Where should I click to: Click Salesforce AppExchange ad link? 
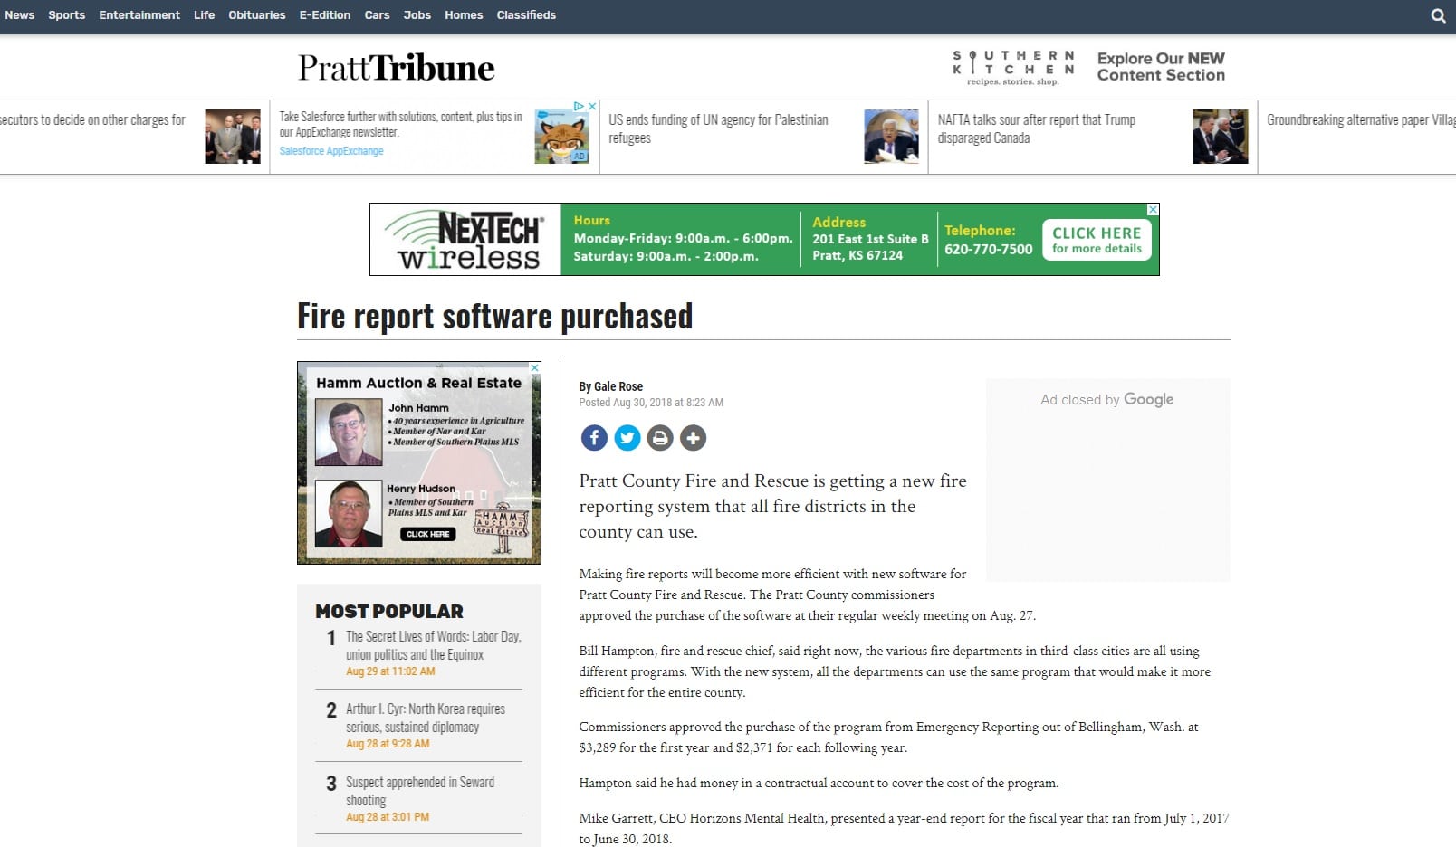(x=331, y=151)
